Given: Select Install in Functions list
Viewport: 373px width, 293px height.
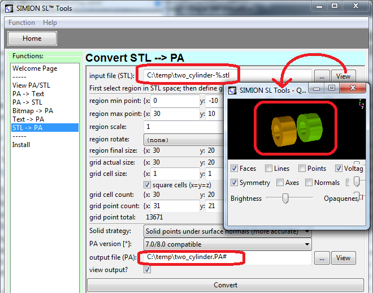Looking at the screenshot, I should pyautogui.click(x=21, y=145).
